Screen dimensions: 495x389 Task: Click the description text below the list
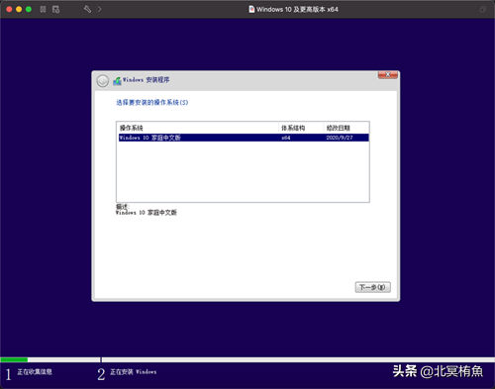coord(147,213)
